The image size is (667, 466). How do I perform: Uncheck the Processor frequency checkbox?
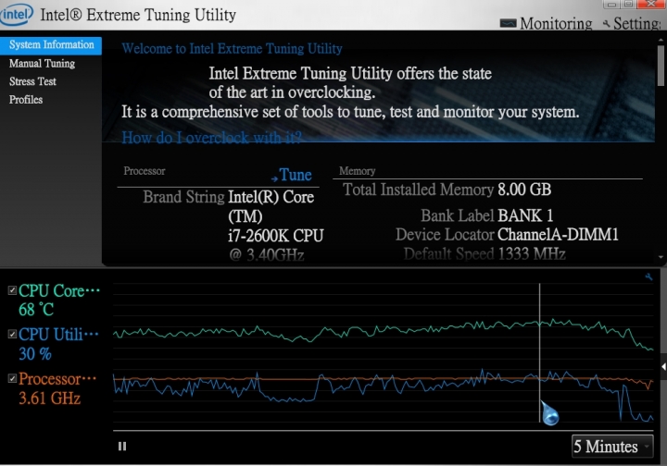pyautogui.click(x=12, y=378)
